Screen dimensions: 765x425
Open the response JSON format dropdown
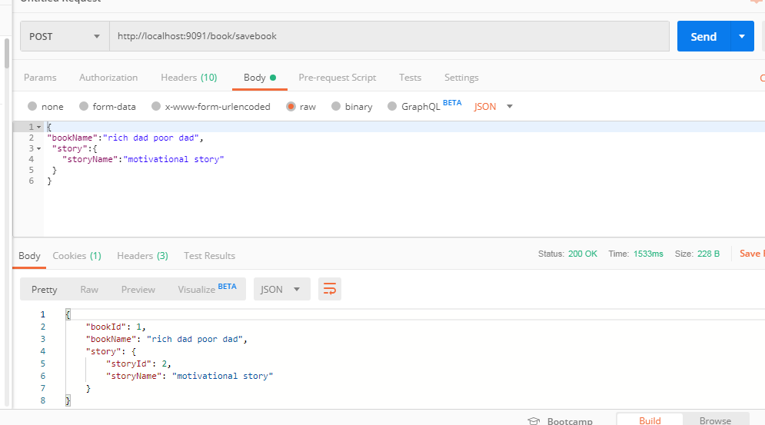point(281,289)
